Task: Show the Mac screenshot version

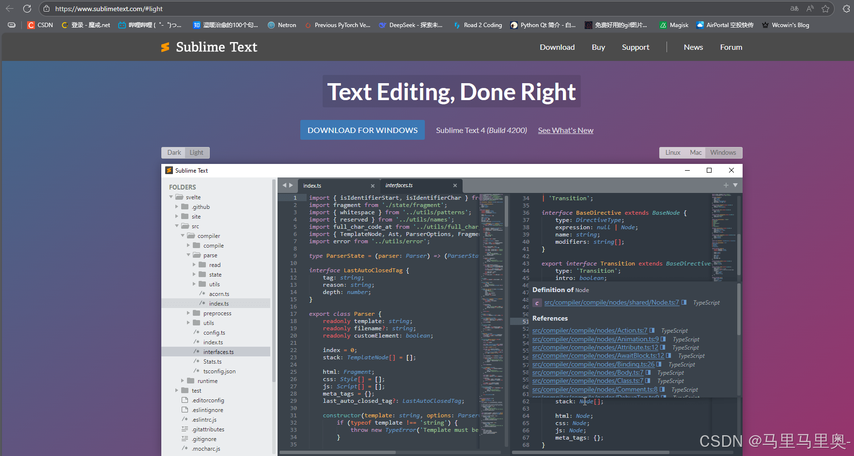Action: click(696, 152)
